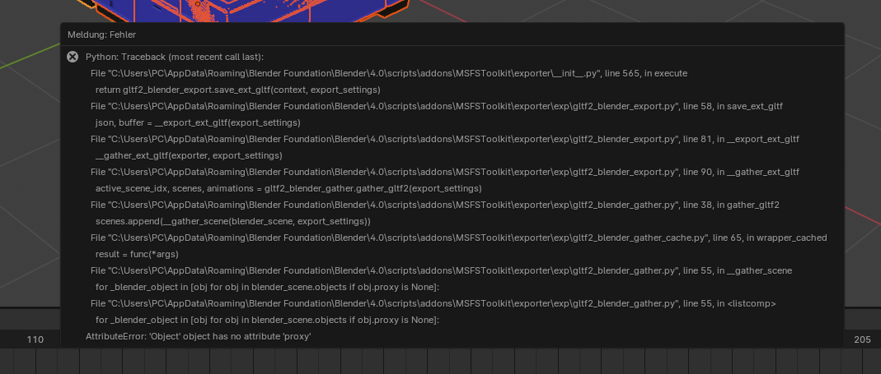Click the traceback line ending 'in <listcomp>'

pyautogui.click(x=433, y=303)
